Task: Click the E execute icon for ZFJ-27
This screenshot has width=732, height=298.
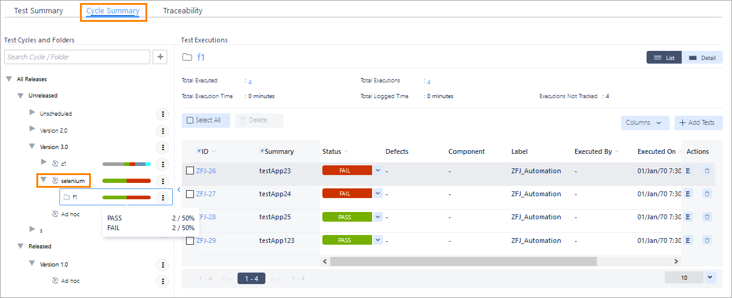Action: (688, 194)
